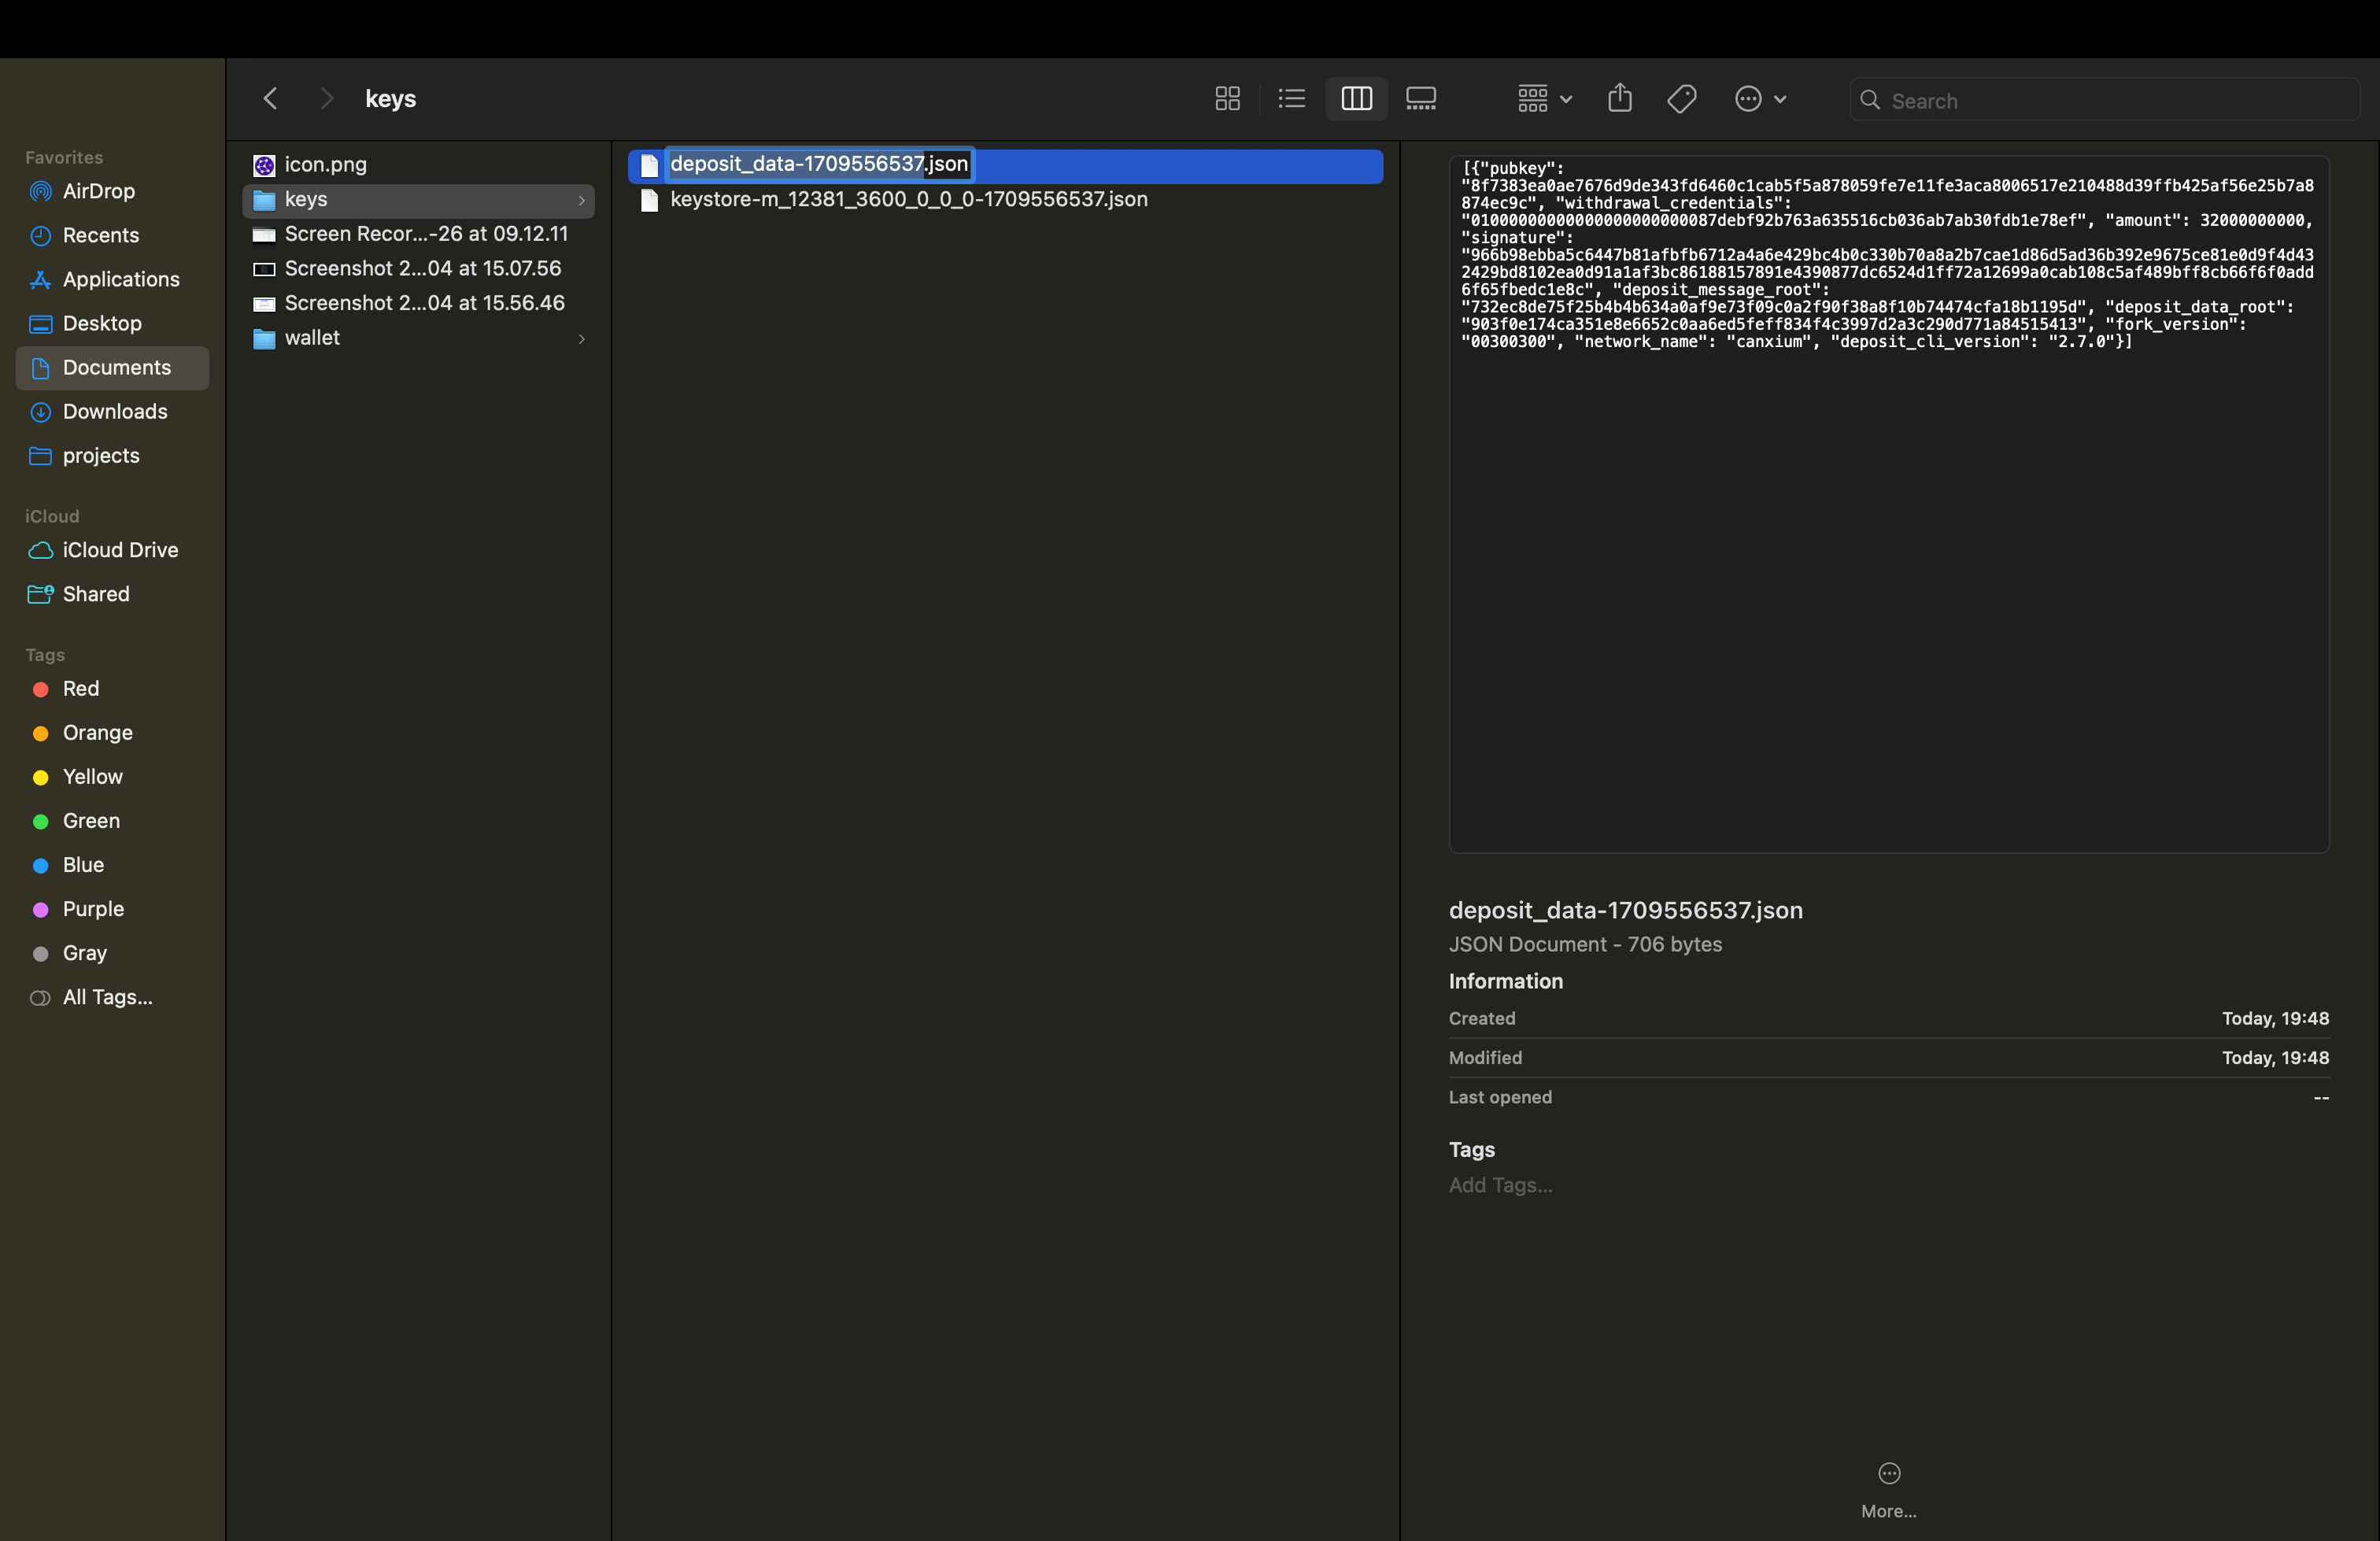
Task: Open the Downloads sidebar item
Action: [115, 412]
